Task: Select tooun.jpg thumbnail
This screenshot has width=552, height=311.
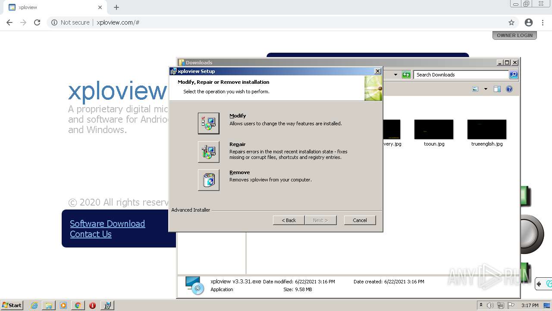Action: click(x=434, y=130)
